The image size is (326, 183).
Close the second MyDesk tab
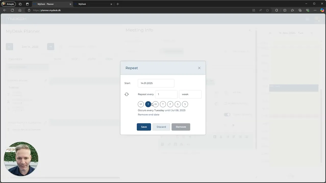(111, 4)
